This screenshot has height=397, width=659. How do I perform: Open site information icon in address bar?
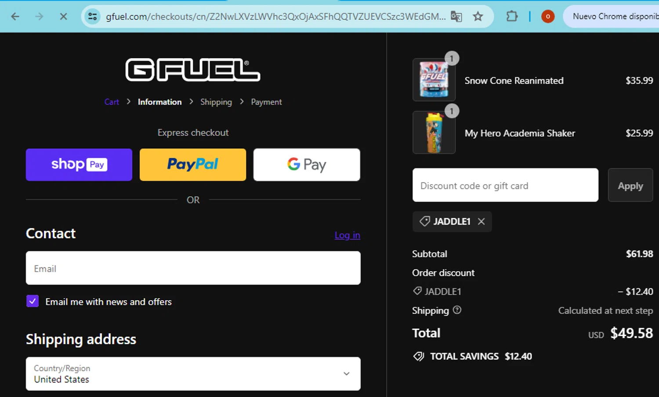pos(92,16)
